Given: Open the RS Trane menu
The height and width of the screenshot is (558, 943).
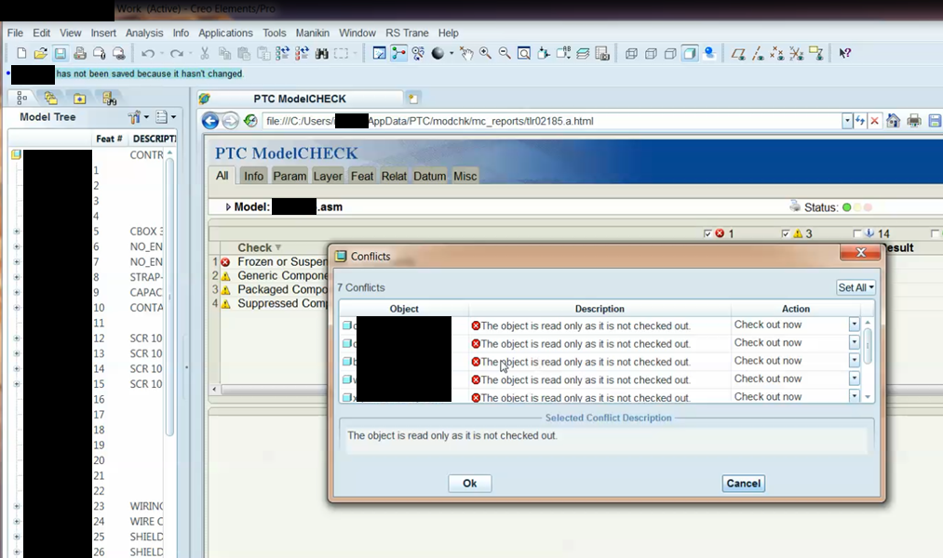Looking at the screenshot, I should coord(407,33).
